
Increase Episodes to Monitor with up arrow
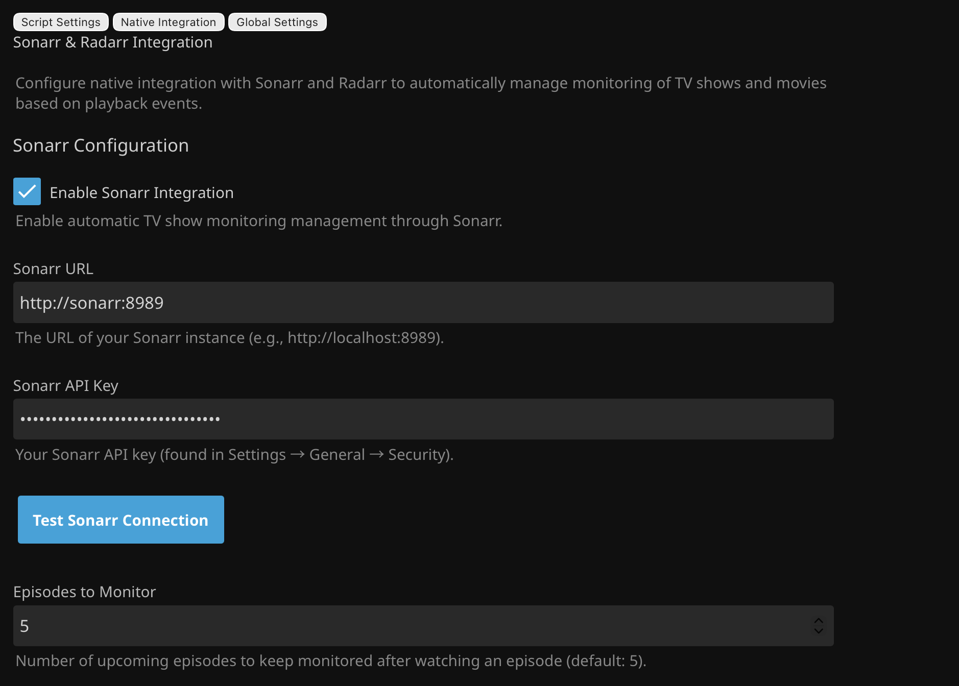[x=818, y=621]
